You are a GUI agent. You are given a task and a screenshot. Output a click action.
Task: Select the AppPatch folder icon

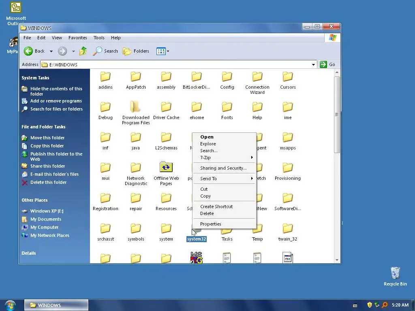(x=136, y=77)
